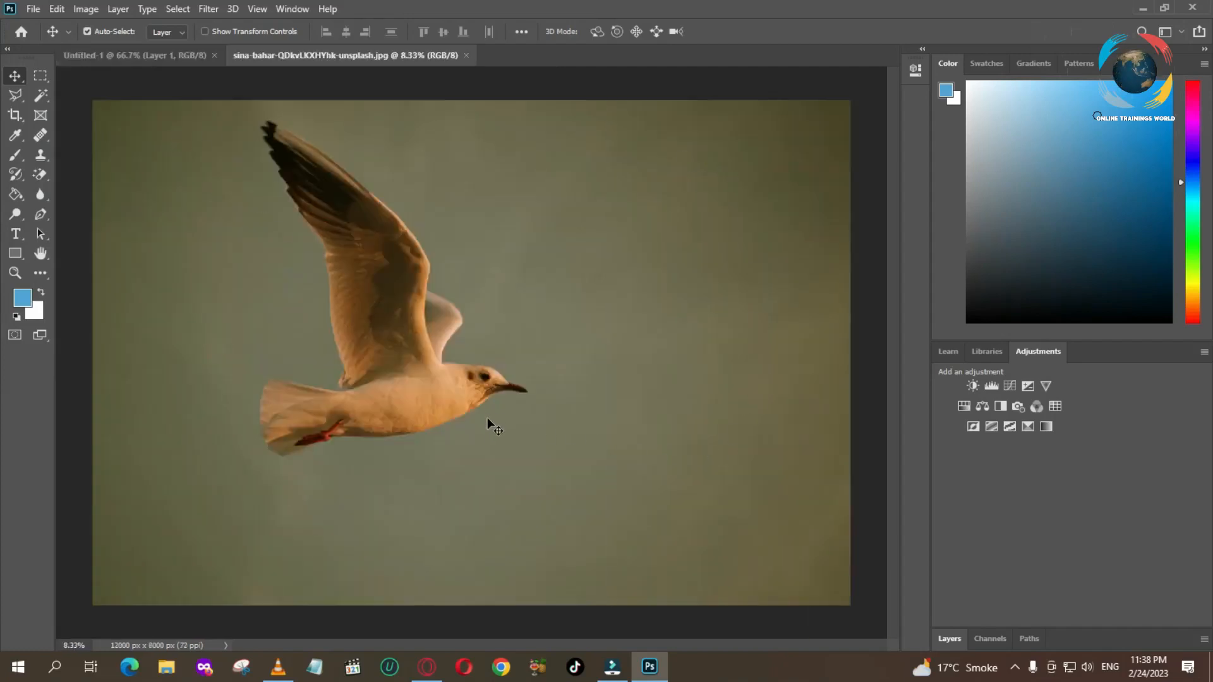
Task: Select the Rectangle shape tool
Action: point(15,253)
